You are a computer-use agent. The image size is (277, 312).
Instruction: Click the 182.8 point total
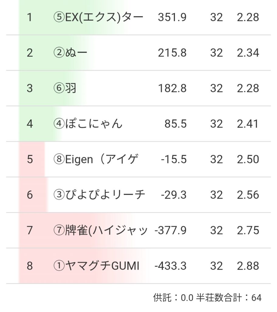172,88
